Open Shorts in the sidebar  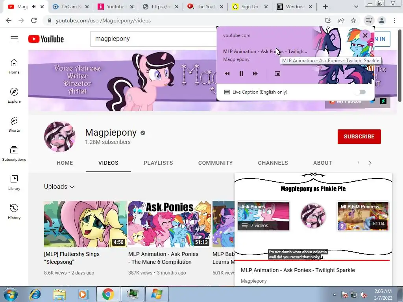14,124
